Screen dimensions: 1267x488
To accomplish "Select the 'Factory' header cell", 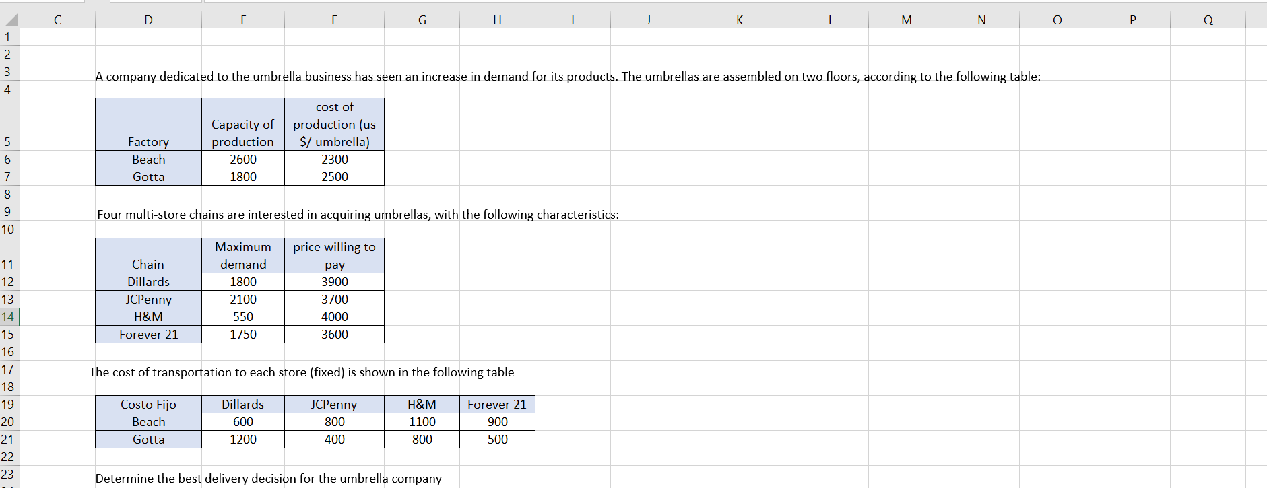I will [x=148, y=124].
